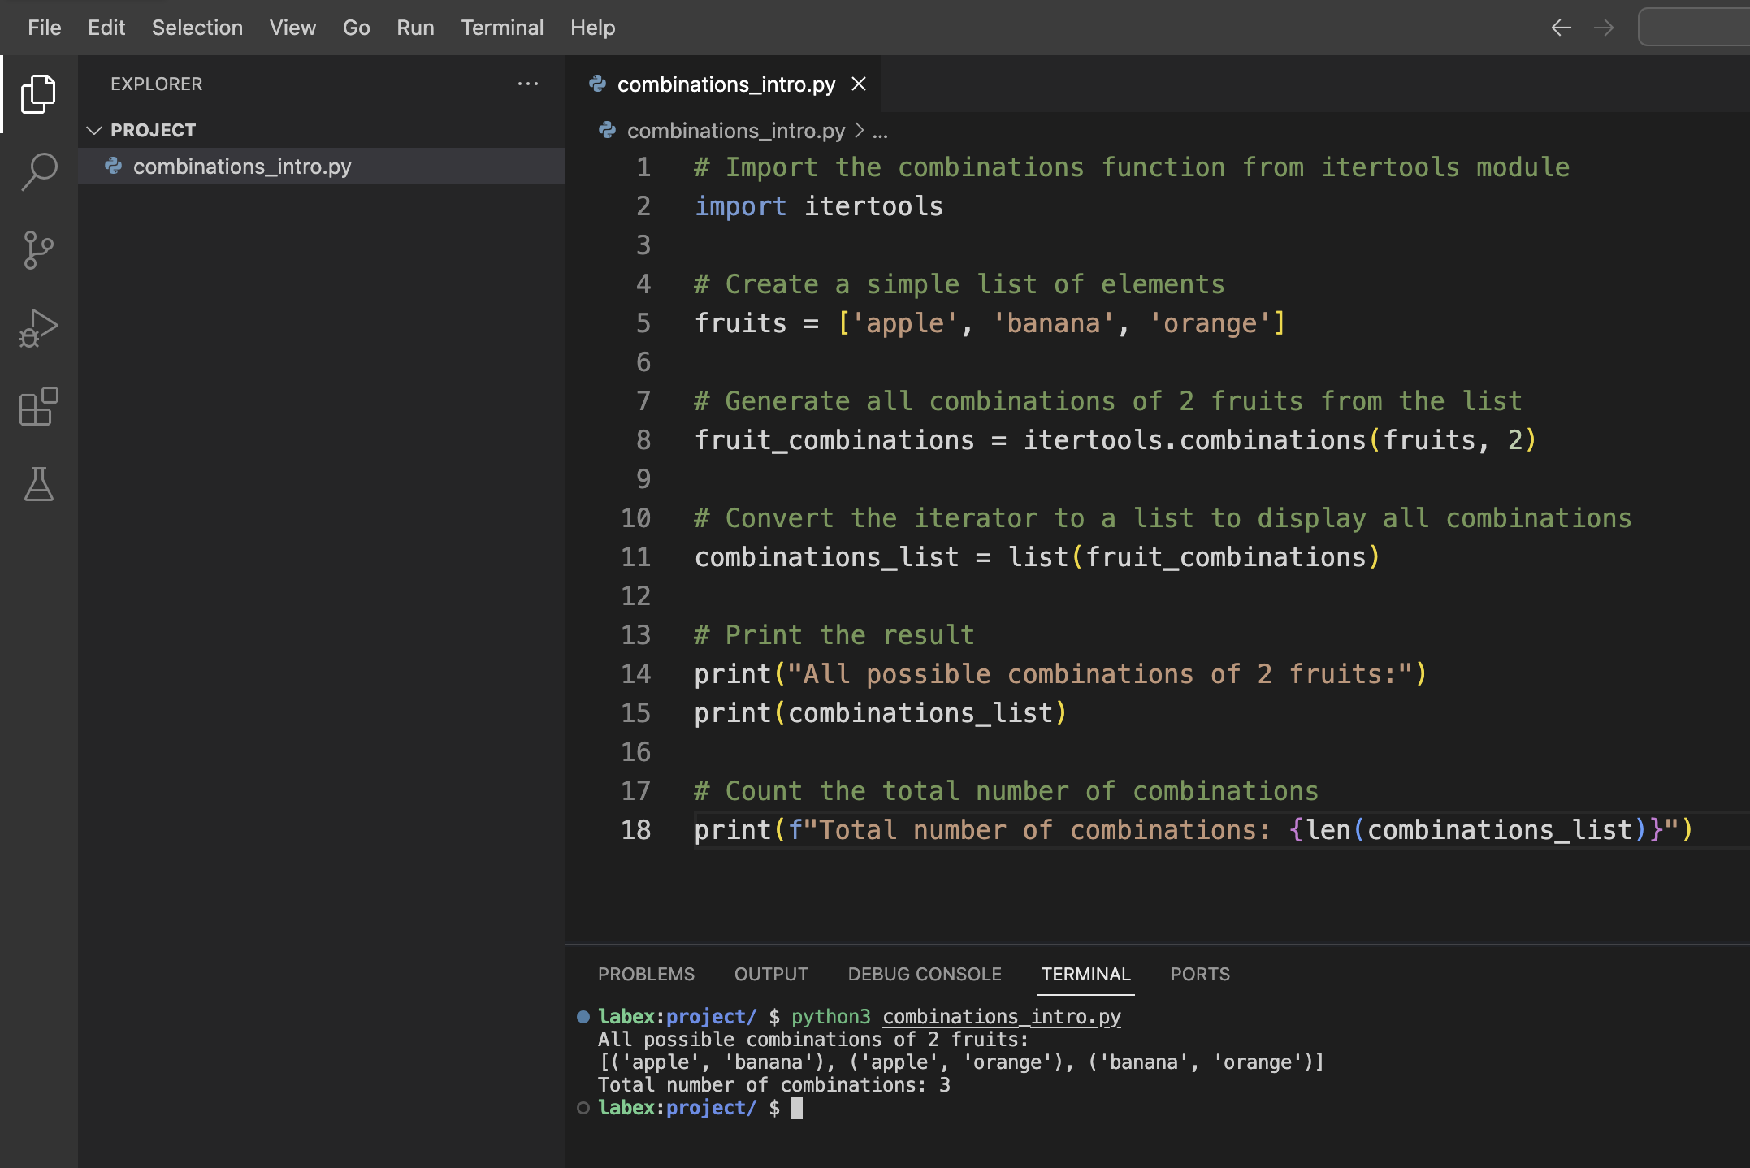1750x1168 pixels.
Task: Click the Go Back arrow
Action: coord(1561,28)
